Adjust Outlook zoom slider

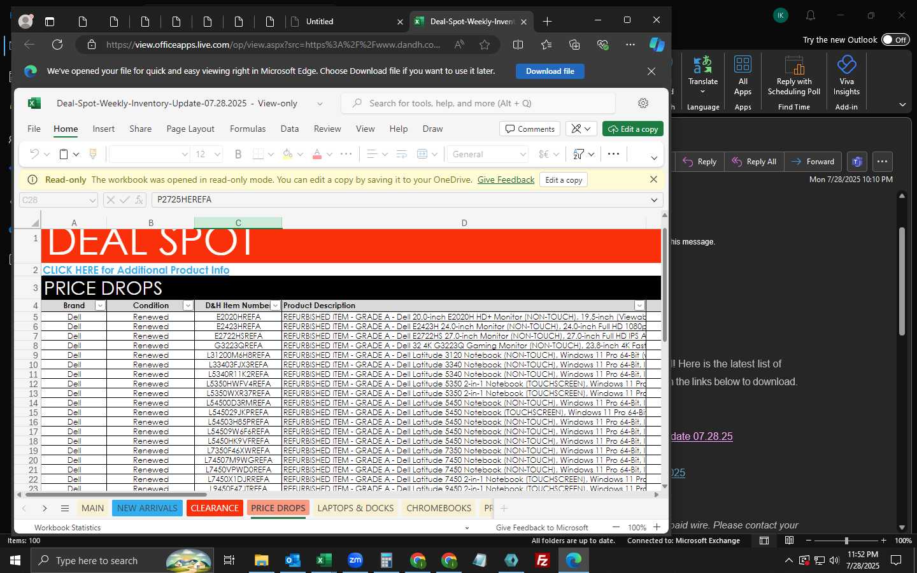(846, 541)
